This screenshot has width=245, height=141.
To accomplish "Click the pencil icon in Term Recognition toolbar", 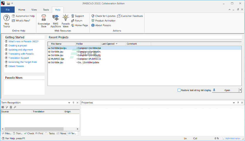I will (x=7, y=107).
